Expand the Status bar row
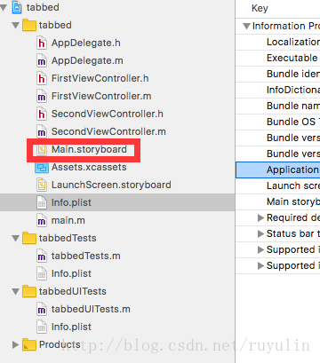320x363 pixels. tap(260, 234)
